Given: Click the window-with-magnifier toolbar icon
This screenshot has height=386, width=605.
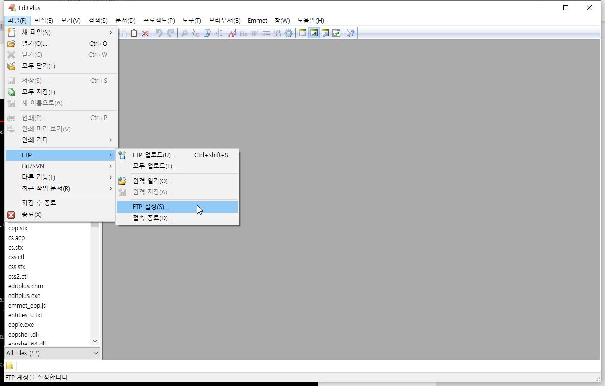Looking at the screenshot, I should click(325, 33).
